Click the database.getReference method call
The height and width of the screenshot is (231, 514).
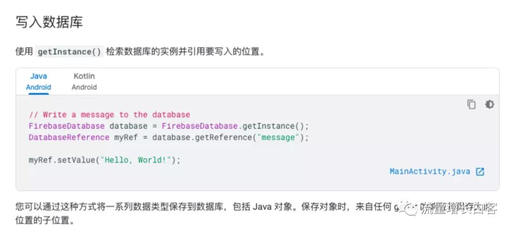pos(202,138)
